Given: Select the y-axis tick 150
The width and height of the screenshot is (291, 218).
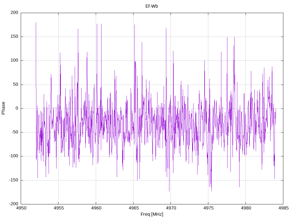Looking at the screenshot, I should (14, 37).
